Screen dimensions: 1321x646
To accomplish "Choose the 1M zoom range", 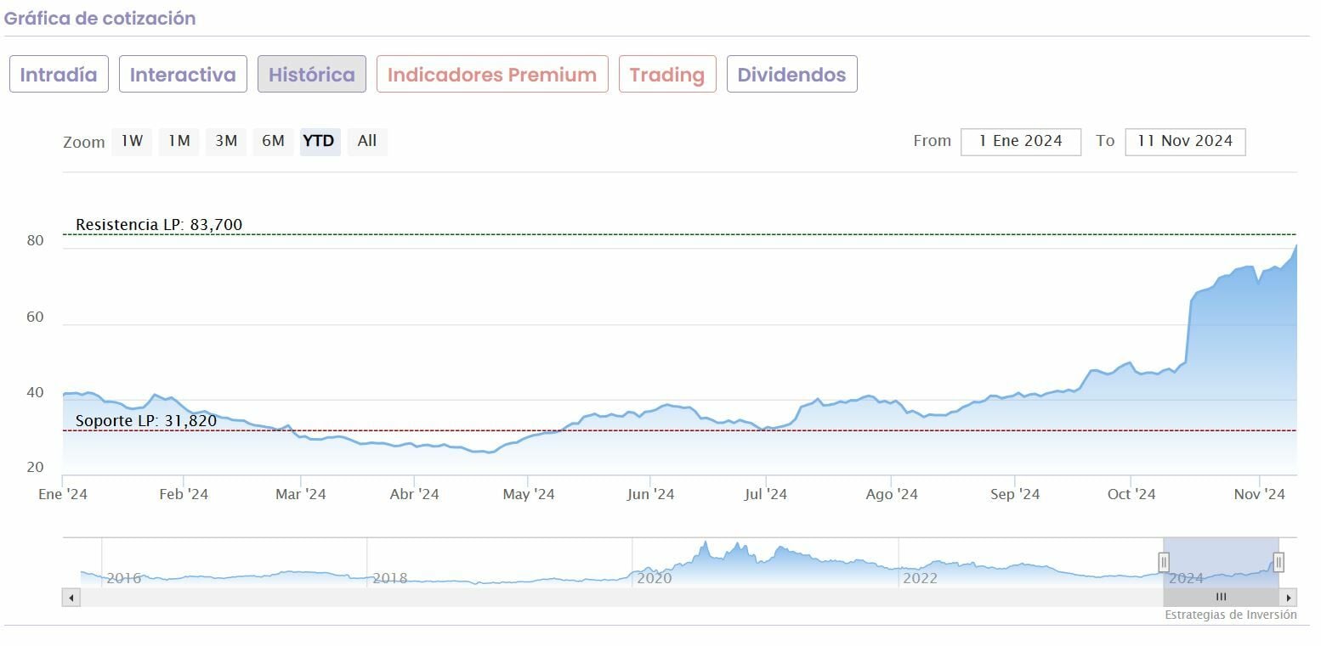I will pyautogui.click(x=179, y=141).
